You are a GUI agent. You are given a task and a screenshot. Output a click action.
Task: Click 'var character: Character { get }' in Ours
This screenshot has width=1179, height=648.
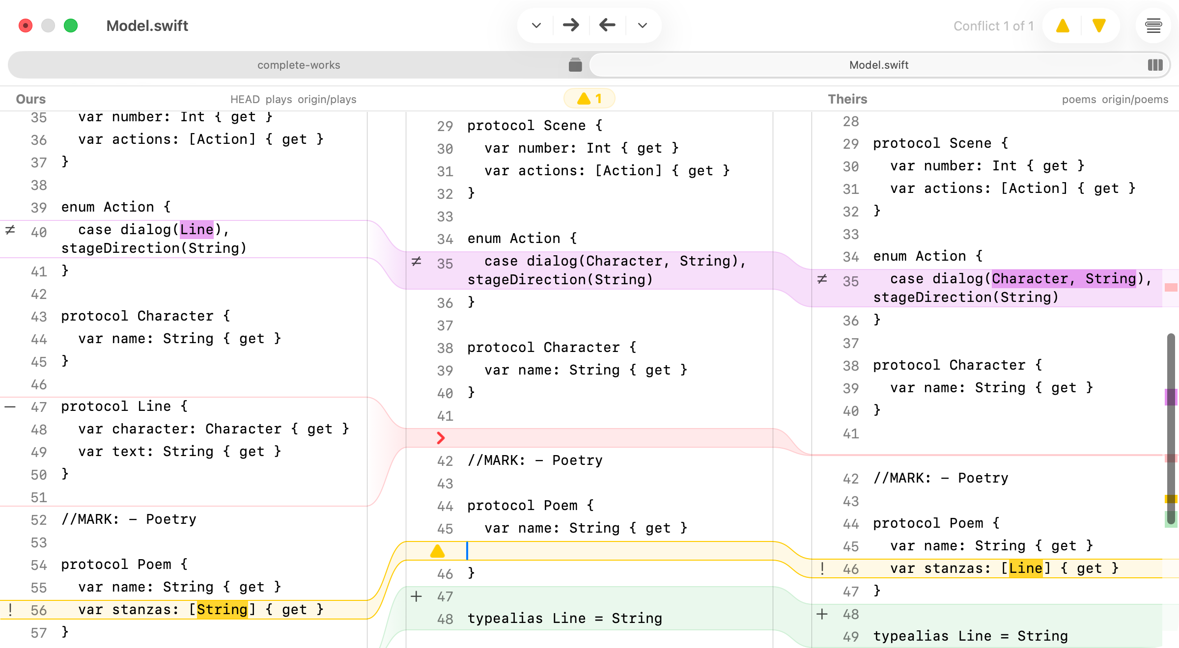pos(214,429)
